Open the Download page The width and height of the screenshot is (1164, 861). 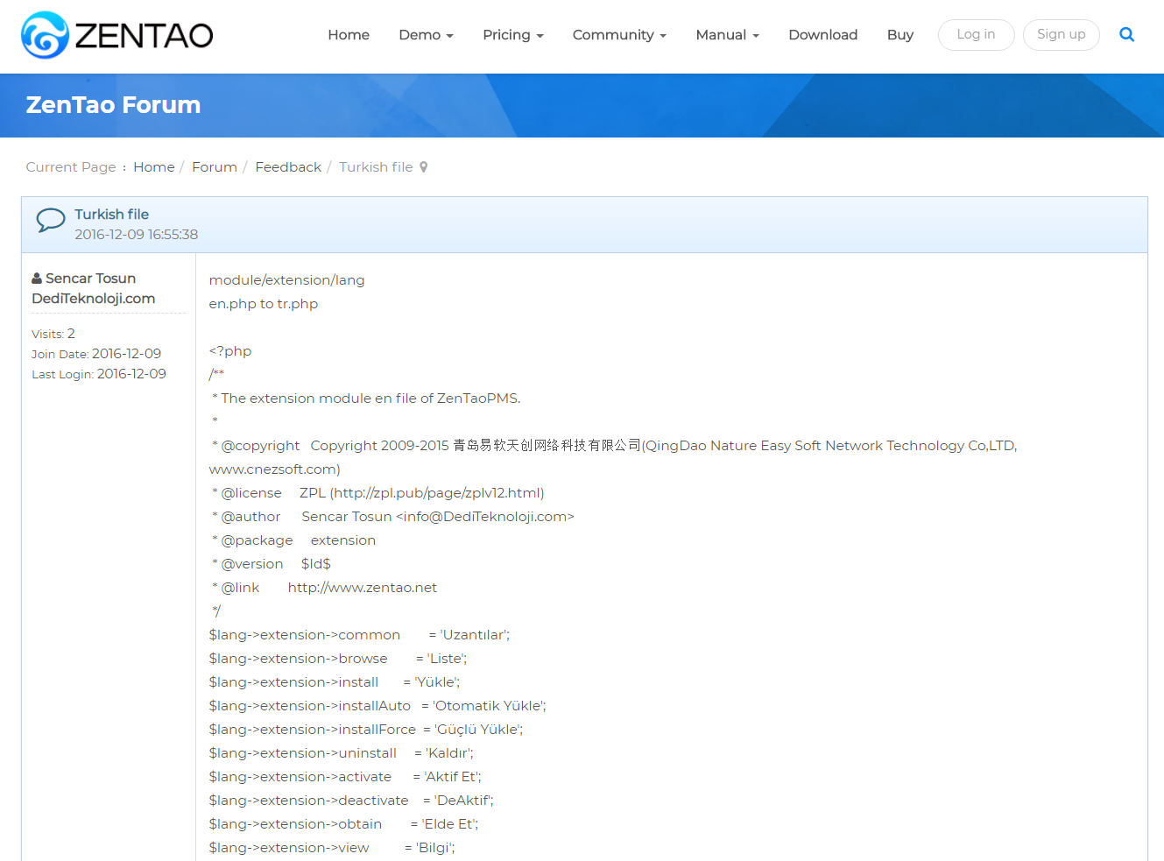pos(823,35)
